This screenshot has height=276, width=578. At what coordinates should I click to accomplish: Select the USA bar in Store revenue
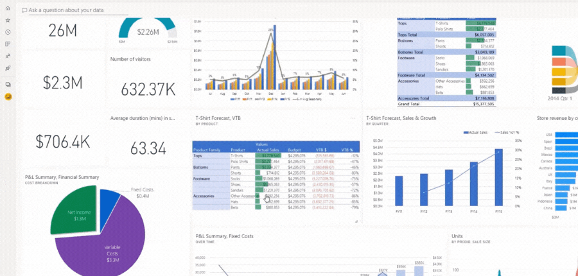pos(566,135)
